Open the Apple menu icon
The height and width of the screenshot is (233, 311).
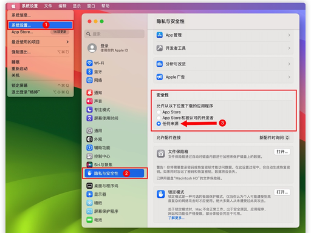(x=13, y=6)
